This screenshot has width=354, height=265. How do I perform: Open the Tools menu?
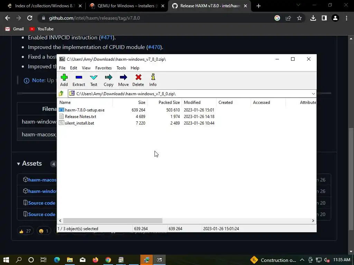pyautogui.click(x=121, y=68)
